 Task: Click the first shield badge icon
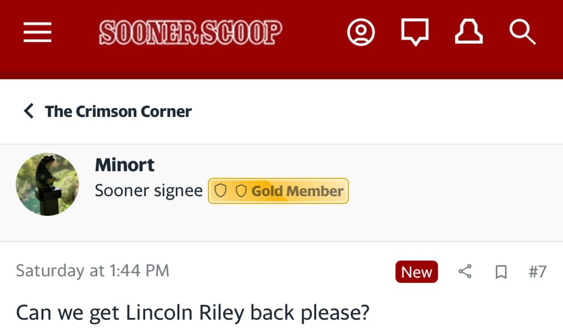tap(220, 191)
